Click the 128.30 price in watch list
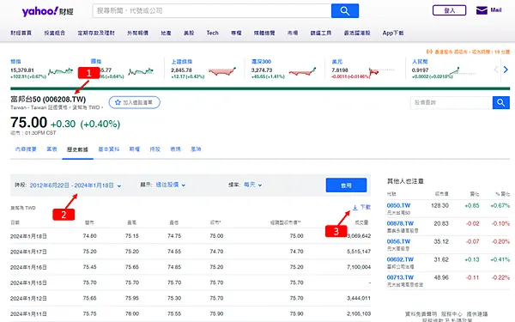 439,206
